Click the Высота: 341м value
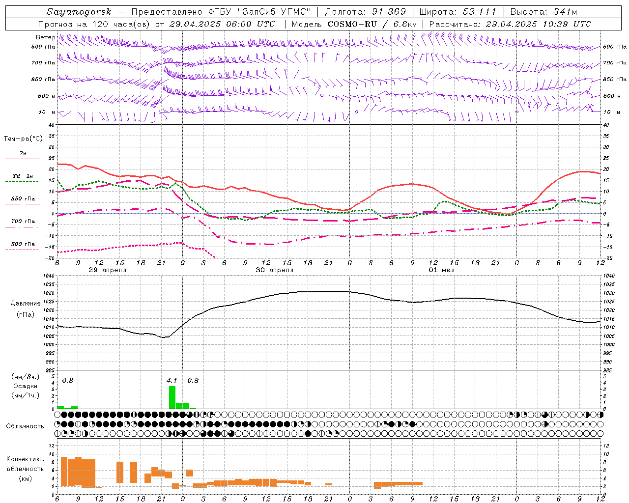The width and height of the screenshot is (629, 503). point(543,12)
